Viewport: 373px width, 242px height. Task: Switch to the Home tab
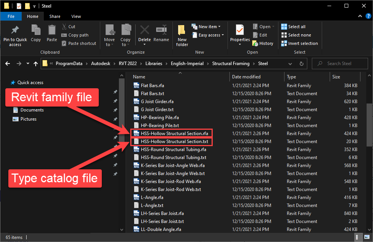[33, 16]
